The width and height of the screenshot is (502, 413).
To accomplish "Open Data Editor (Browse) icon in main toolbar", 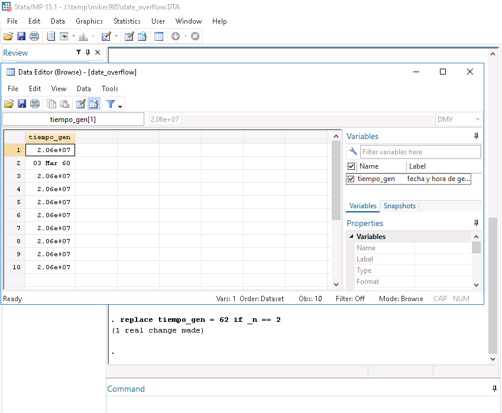I will pos(142,36).
